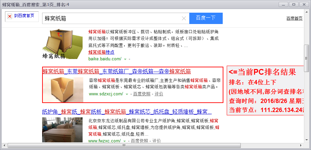Click the 百度一下 search button
The height and width of the screenshot is (150, 311).
(x=206, y=18)
